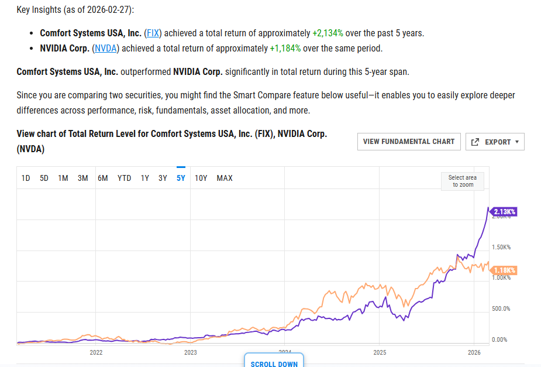Open the Export dropdown arrow

[x=517, y=142]
